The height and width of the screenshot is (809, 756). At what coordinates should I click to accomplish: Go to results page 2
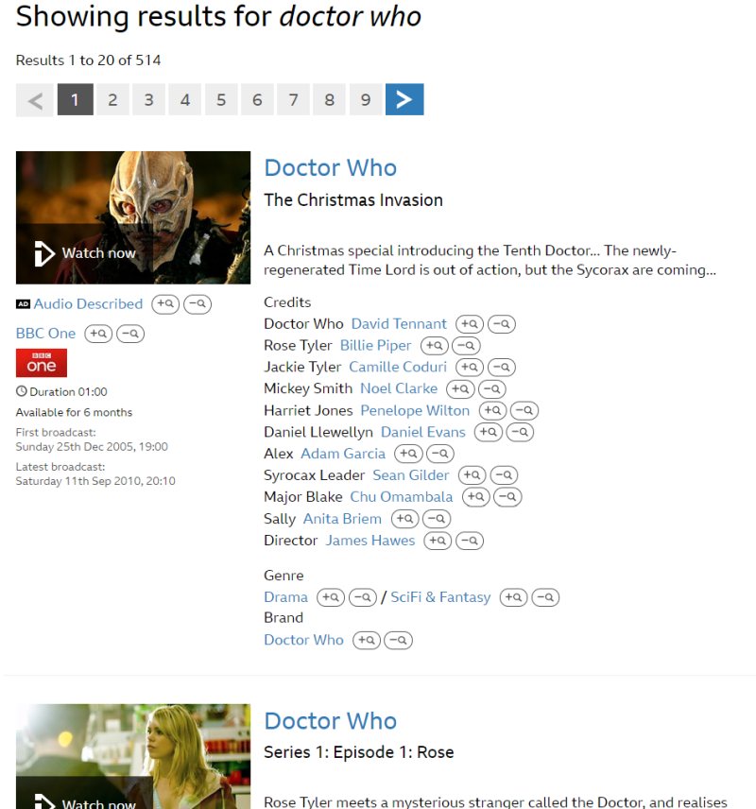[112, 99]
